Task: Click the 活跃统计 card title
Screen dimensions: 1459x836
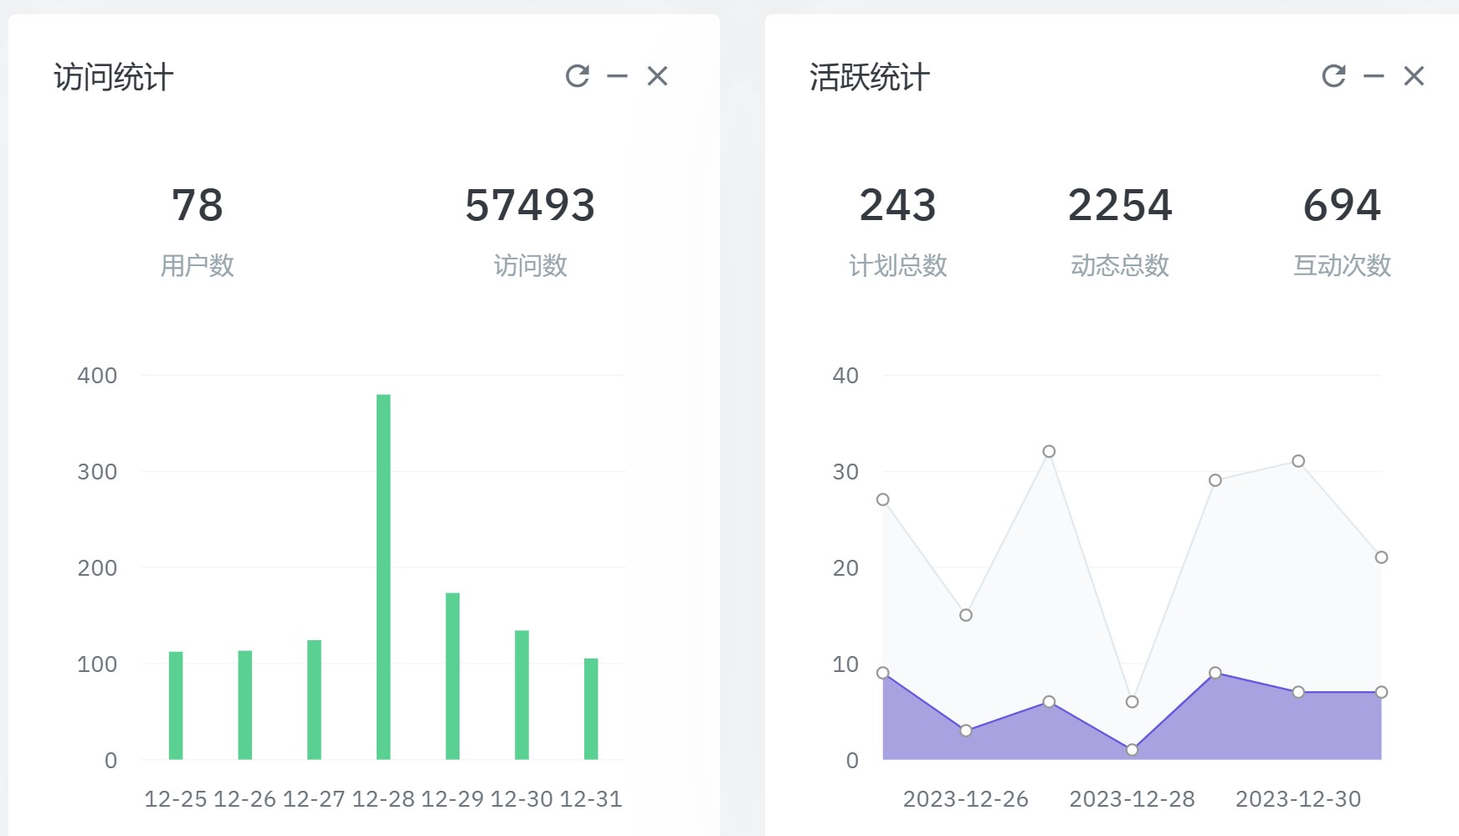Action: [870, 77]
